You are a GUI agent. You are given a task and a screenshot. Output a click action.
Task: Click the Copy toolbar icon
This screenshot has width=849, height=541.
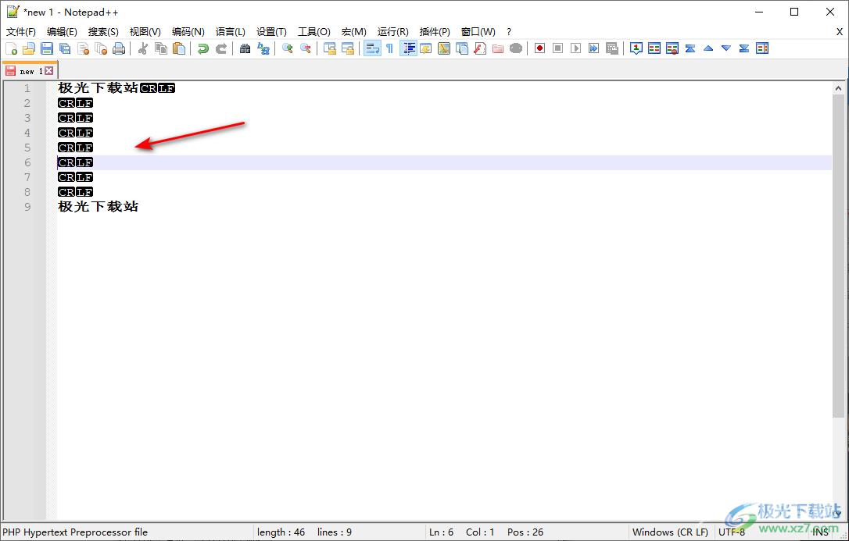161,48
